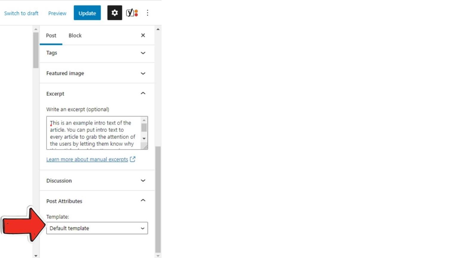The width and height of the screenshot is (458, 258).
Task: Click Switch to draft
Action: click(x=21, y=13)
